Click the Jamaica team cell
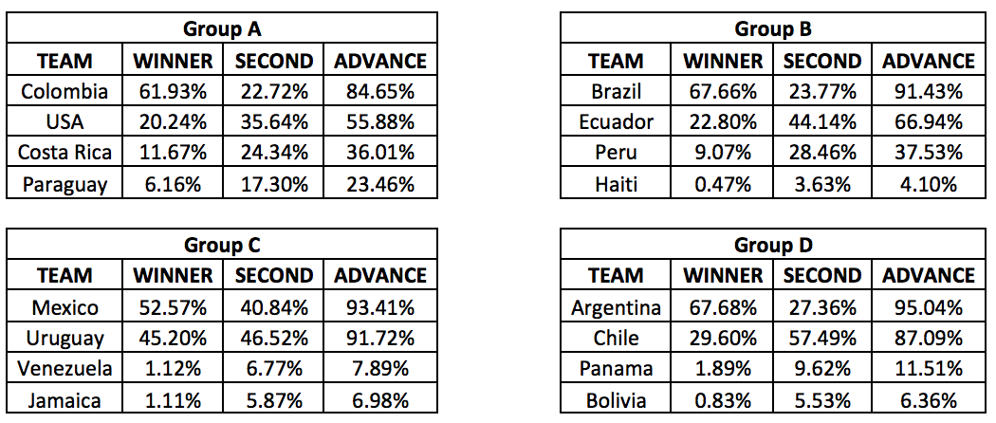The width and height of the screenshot is (996, 423). click(65, 398)
